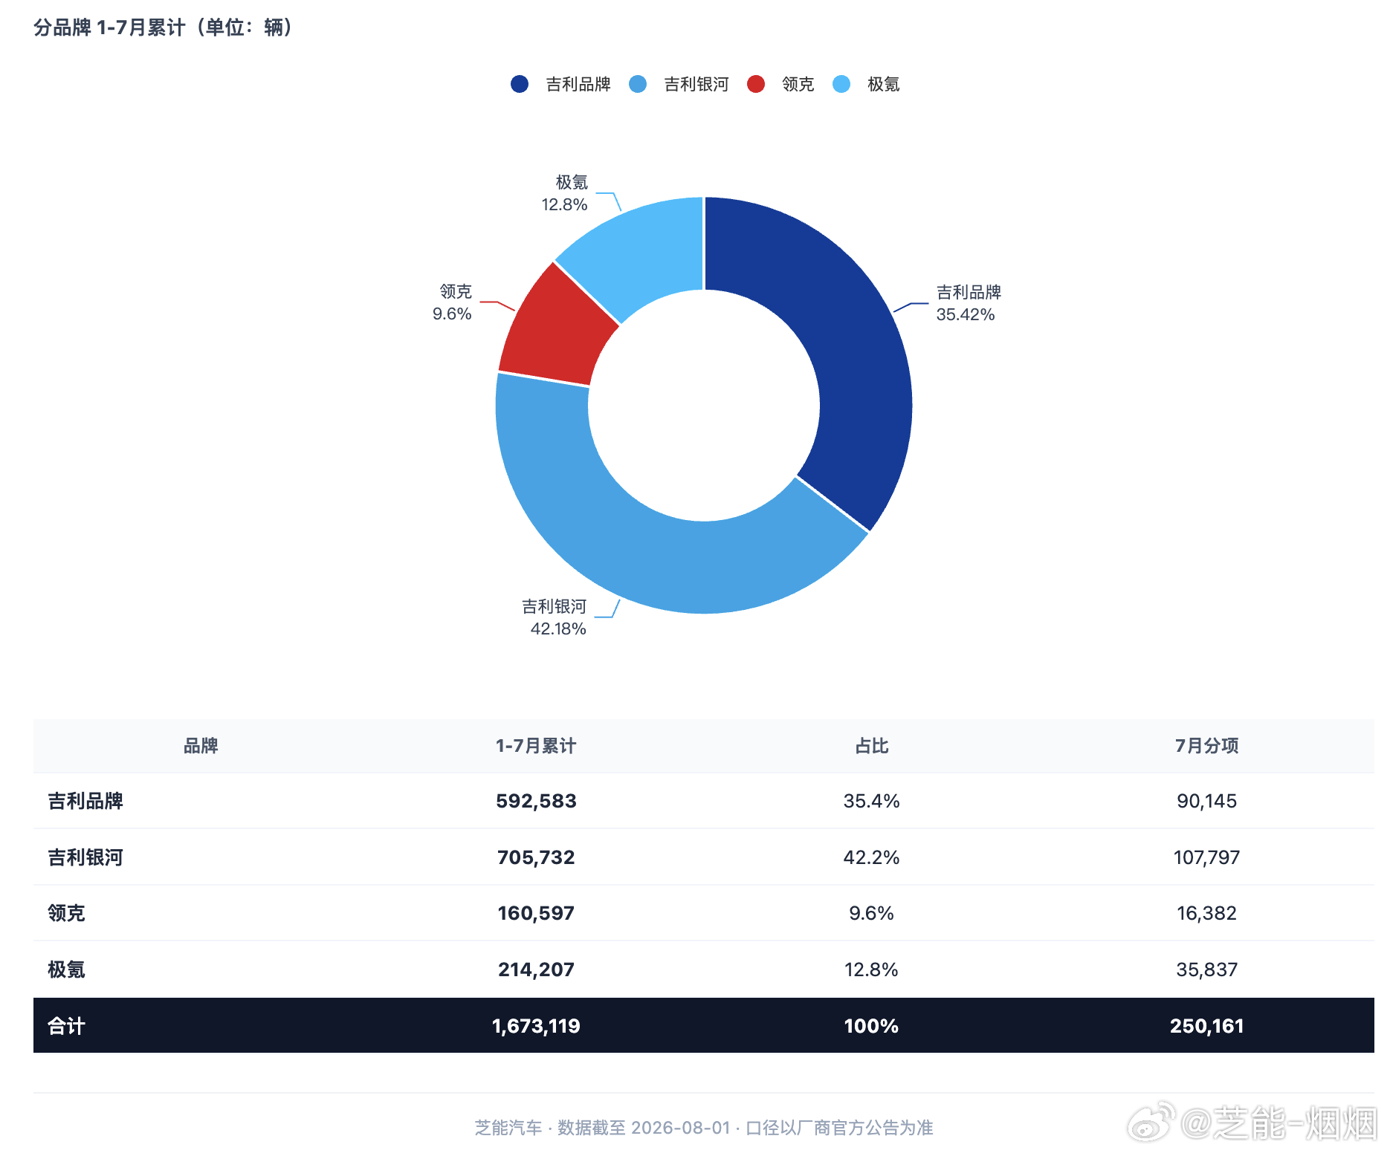The width and height of the screenshot is (1390, 1156).
Task: Select the 吉利品牌 row name cell
Action: pos(85,801)
